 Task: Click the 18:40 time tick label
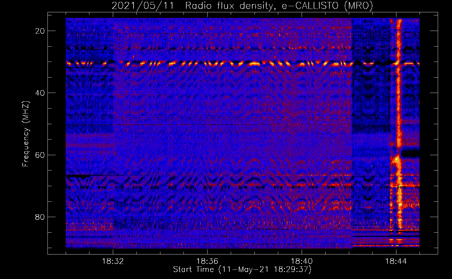[302, 261]
